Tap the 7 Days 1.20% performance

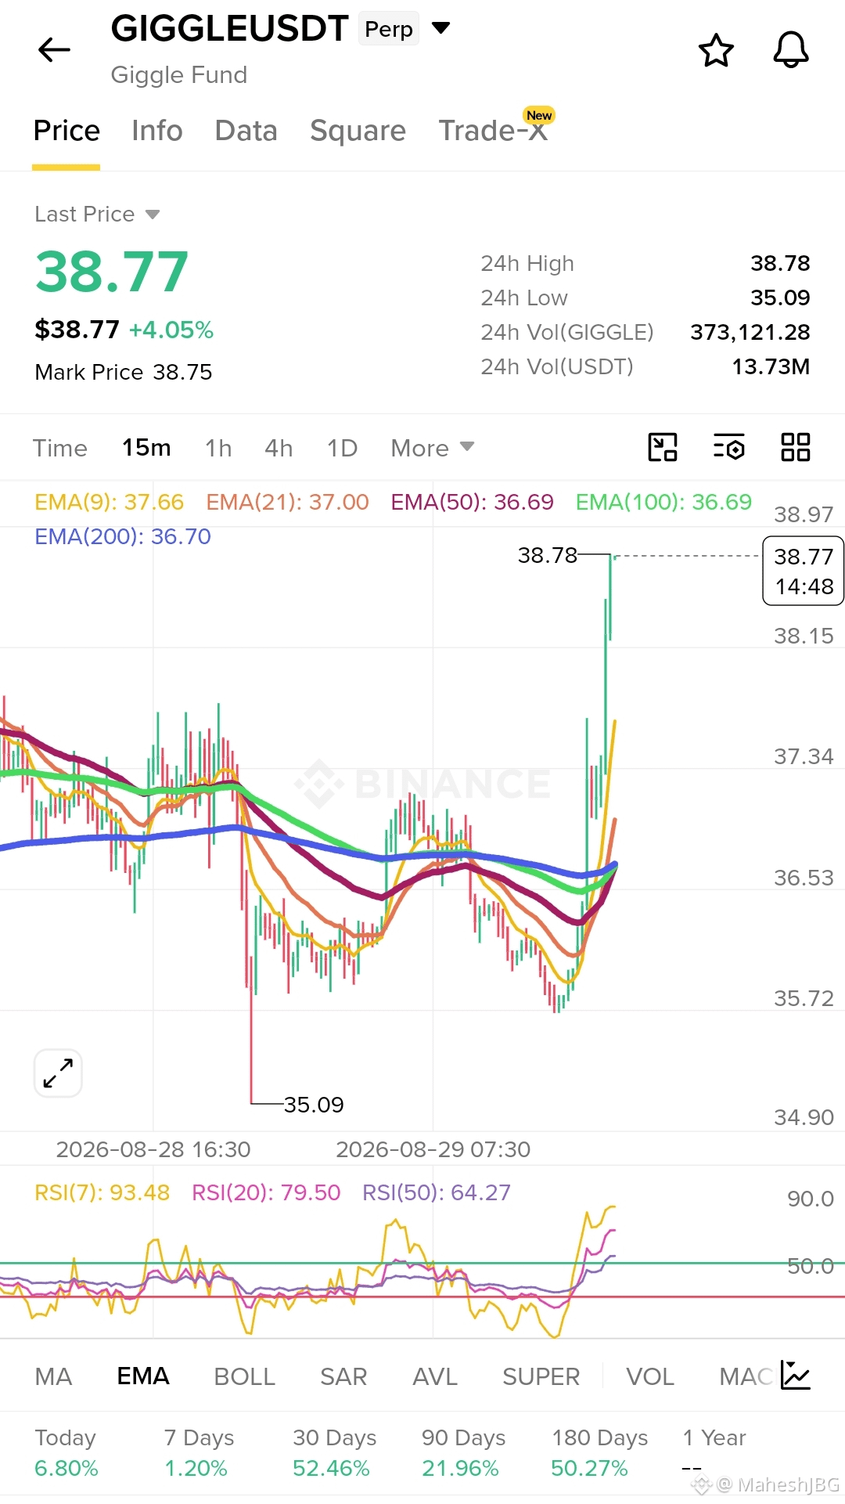pos(199,1452)
